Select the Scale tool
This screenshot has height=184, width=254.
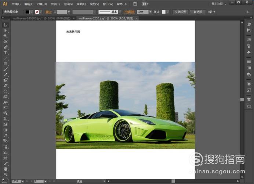[x=6, y=97]
